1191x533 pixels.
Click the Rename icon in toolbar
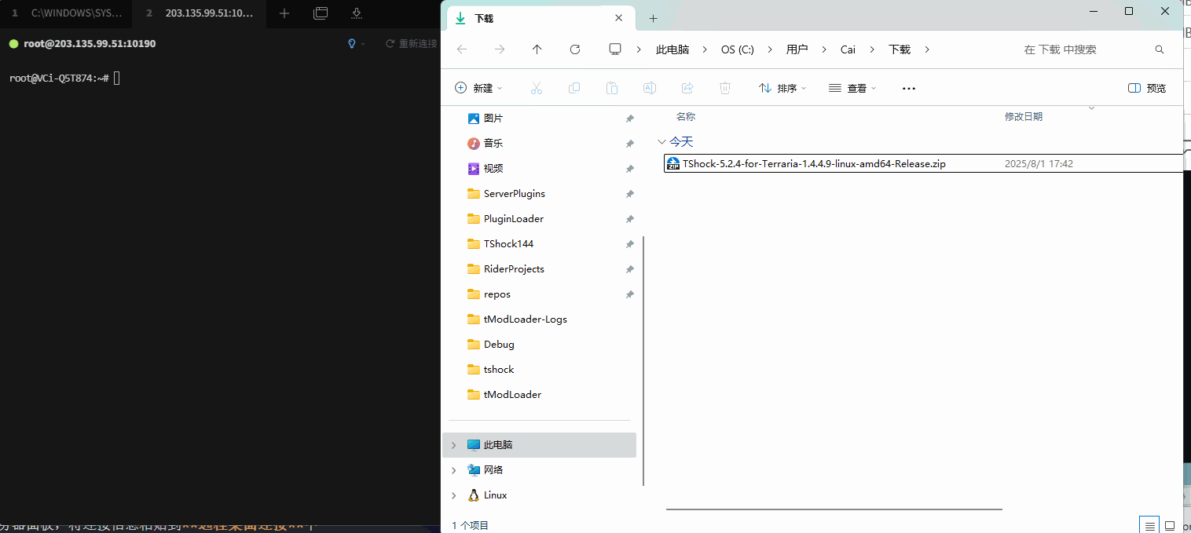click(x=650, y=88)
